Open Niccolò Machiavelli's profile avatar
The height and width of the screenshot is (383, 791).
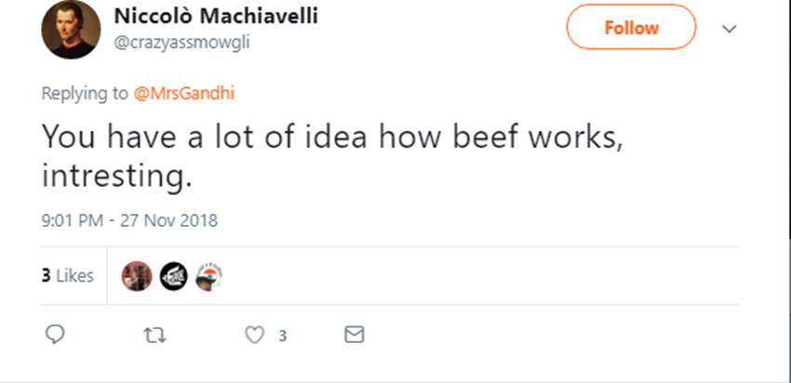point(70,31)
